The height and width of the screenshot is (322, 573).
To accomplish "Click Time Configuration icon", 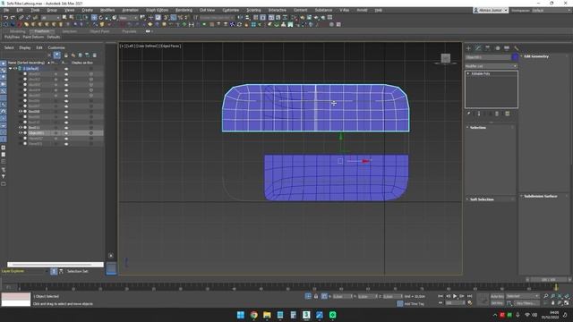I will pos(469,302).
